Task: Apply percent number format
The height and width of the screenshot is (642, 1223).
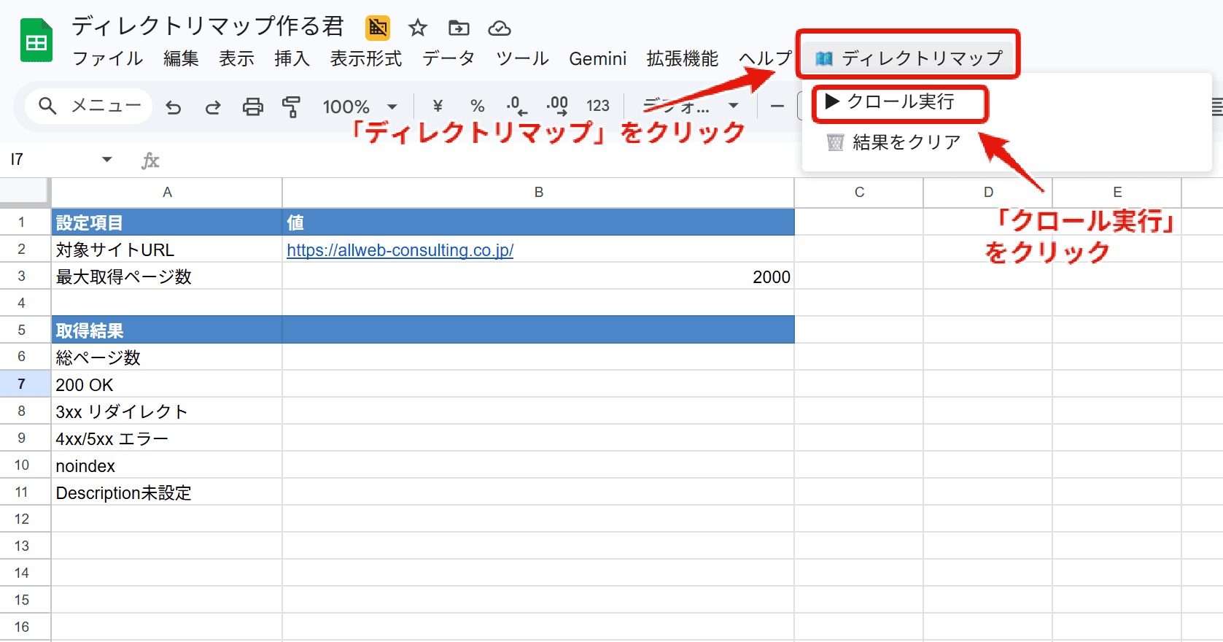Action: click(478, 107)
